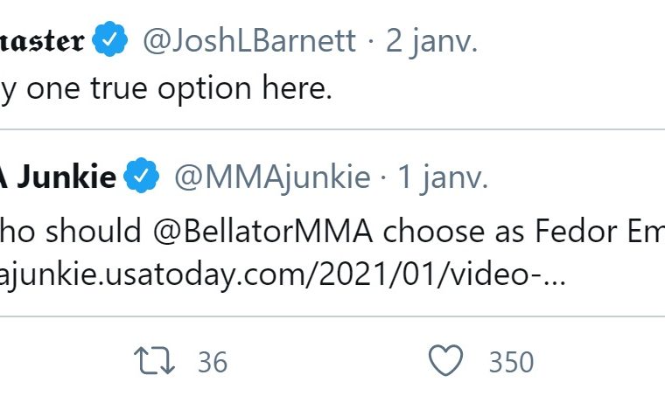Click the 'Fedor' words in quoted tweet
The image size is (665, 396).
(x=575, y=232)
